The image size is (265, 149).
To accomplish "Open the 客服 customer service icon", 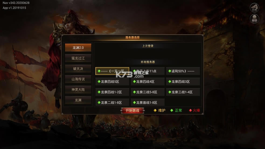I will [x=254, y=19].
